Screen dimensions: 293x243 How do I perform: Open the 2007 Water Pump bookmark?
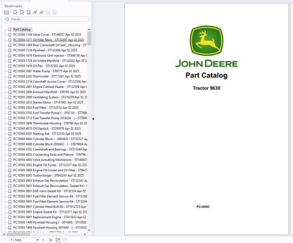pos(46,71)
